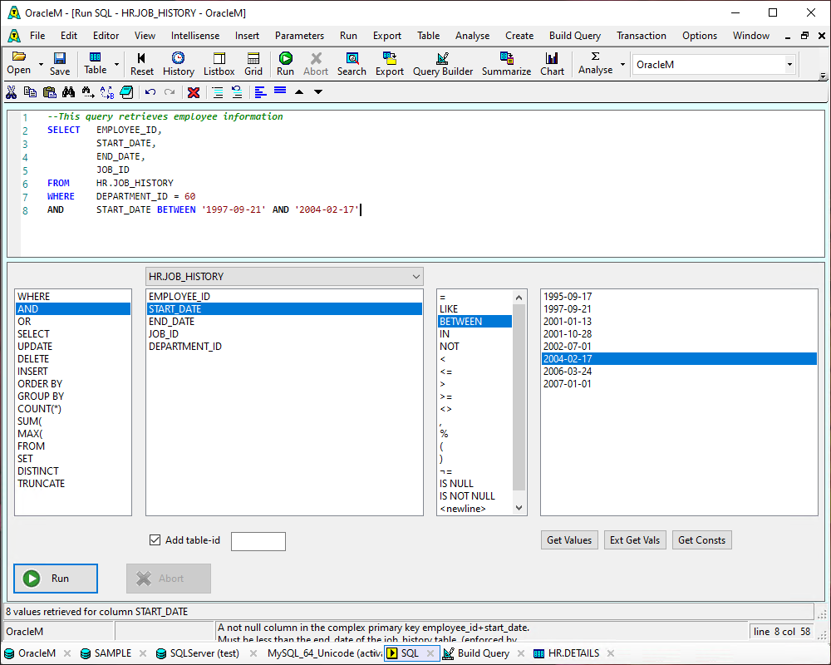Select LIKE in operator list
Screen dimensions: 831x665
coord(475,308)
